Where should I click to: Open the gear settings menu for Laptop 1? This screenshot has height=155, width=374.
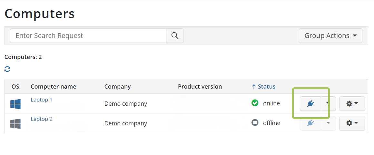pos(352,104)
